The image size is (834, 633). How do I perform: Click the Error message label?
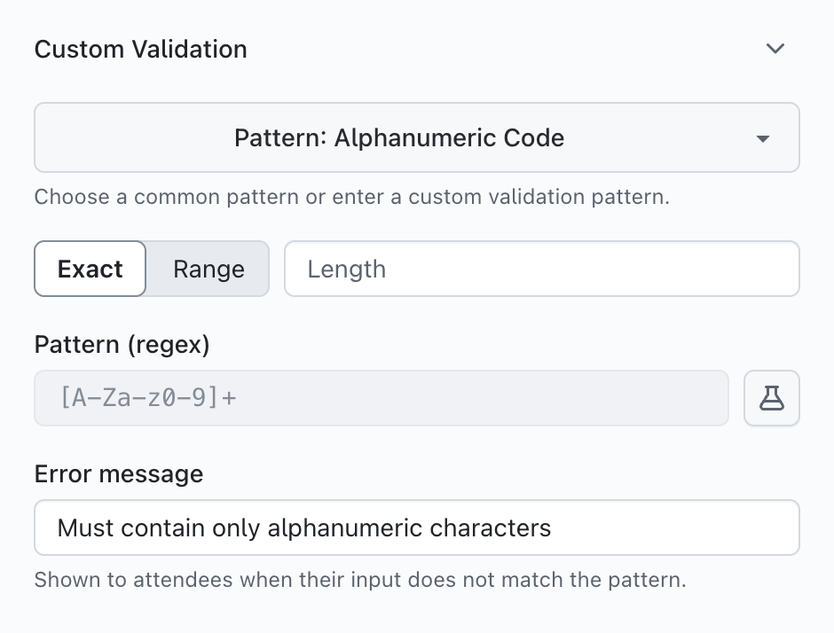pos(118,474)
